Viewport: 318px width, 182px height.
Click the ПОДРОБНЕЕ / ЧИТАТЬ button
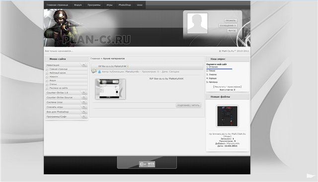[x=188, y=105]
